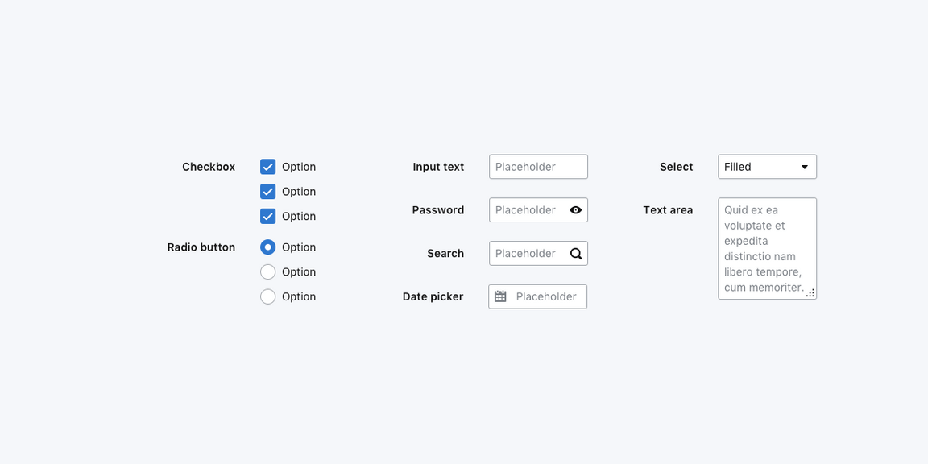928x464 pixels.
Task: Focus the Input text placeholder field
Action: (538, 167)
